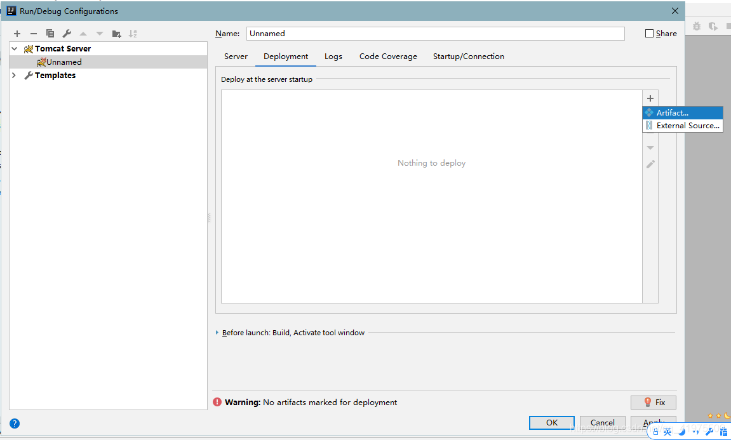Remove selected configuration with minus icon

tap(34, 34)
